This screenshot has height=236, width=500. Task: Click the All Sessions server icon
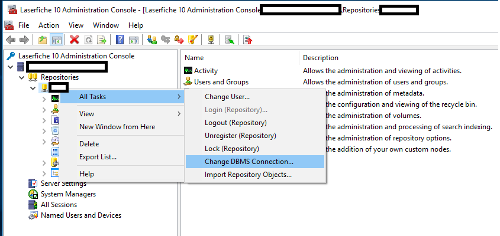[x=33, y=205]
